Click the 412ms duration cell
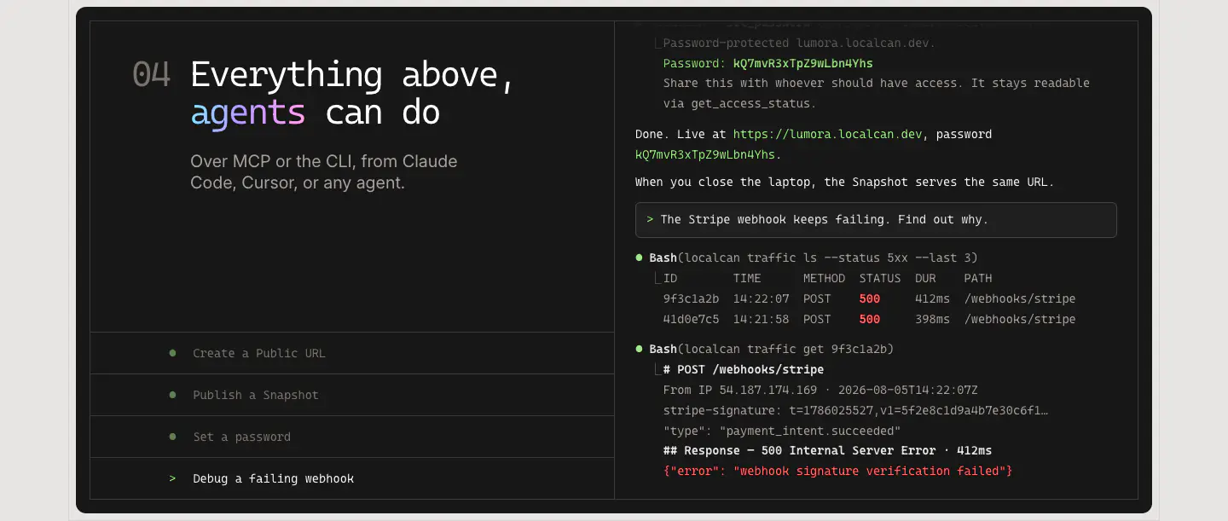This screenshot has height=521, width=1228. pyautogui.click(x=932, y=299)
